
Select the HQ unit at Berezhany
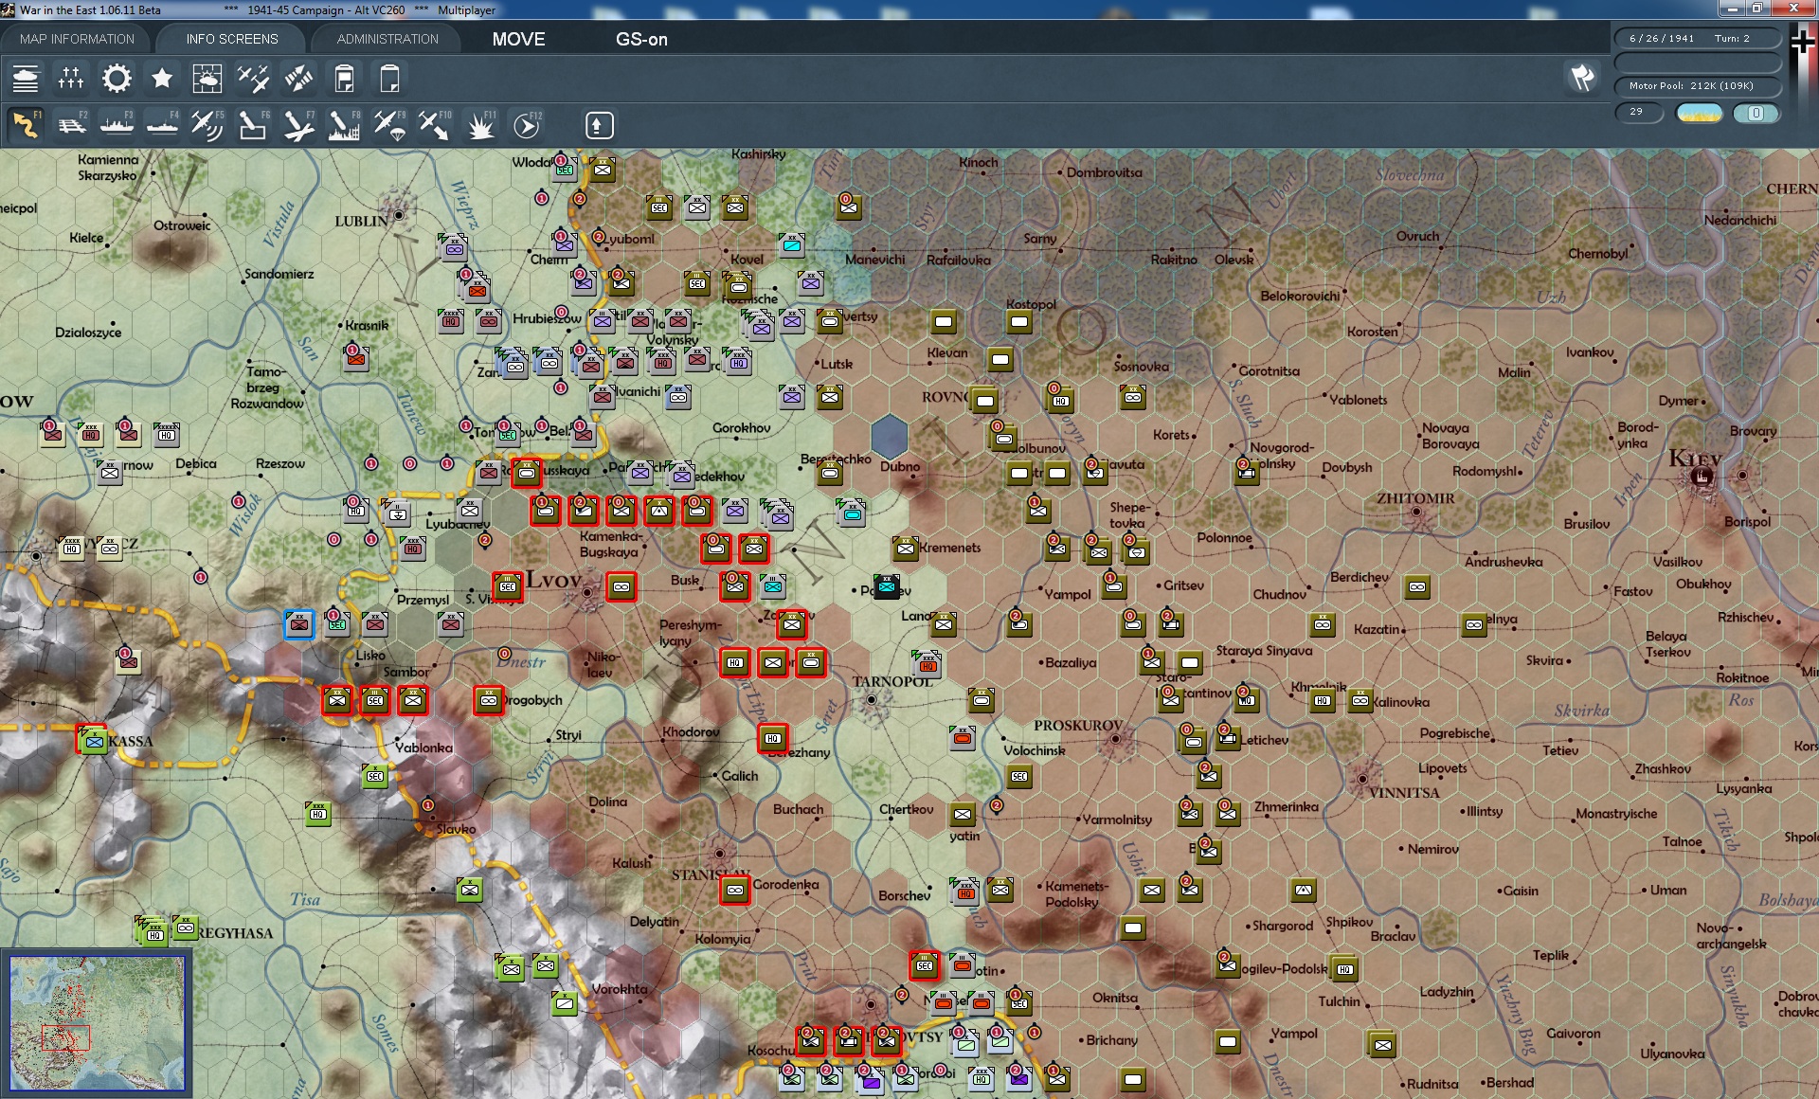click(773, 738)
